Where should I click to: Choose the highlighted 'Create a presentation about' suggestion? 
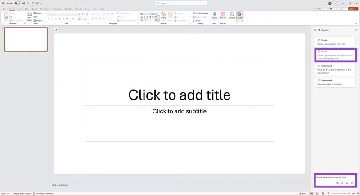[x=335, y=55]
